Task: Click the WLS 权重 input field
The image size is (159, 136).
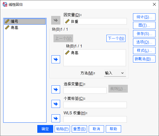Action: 95,119
